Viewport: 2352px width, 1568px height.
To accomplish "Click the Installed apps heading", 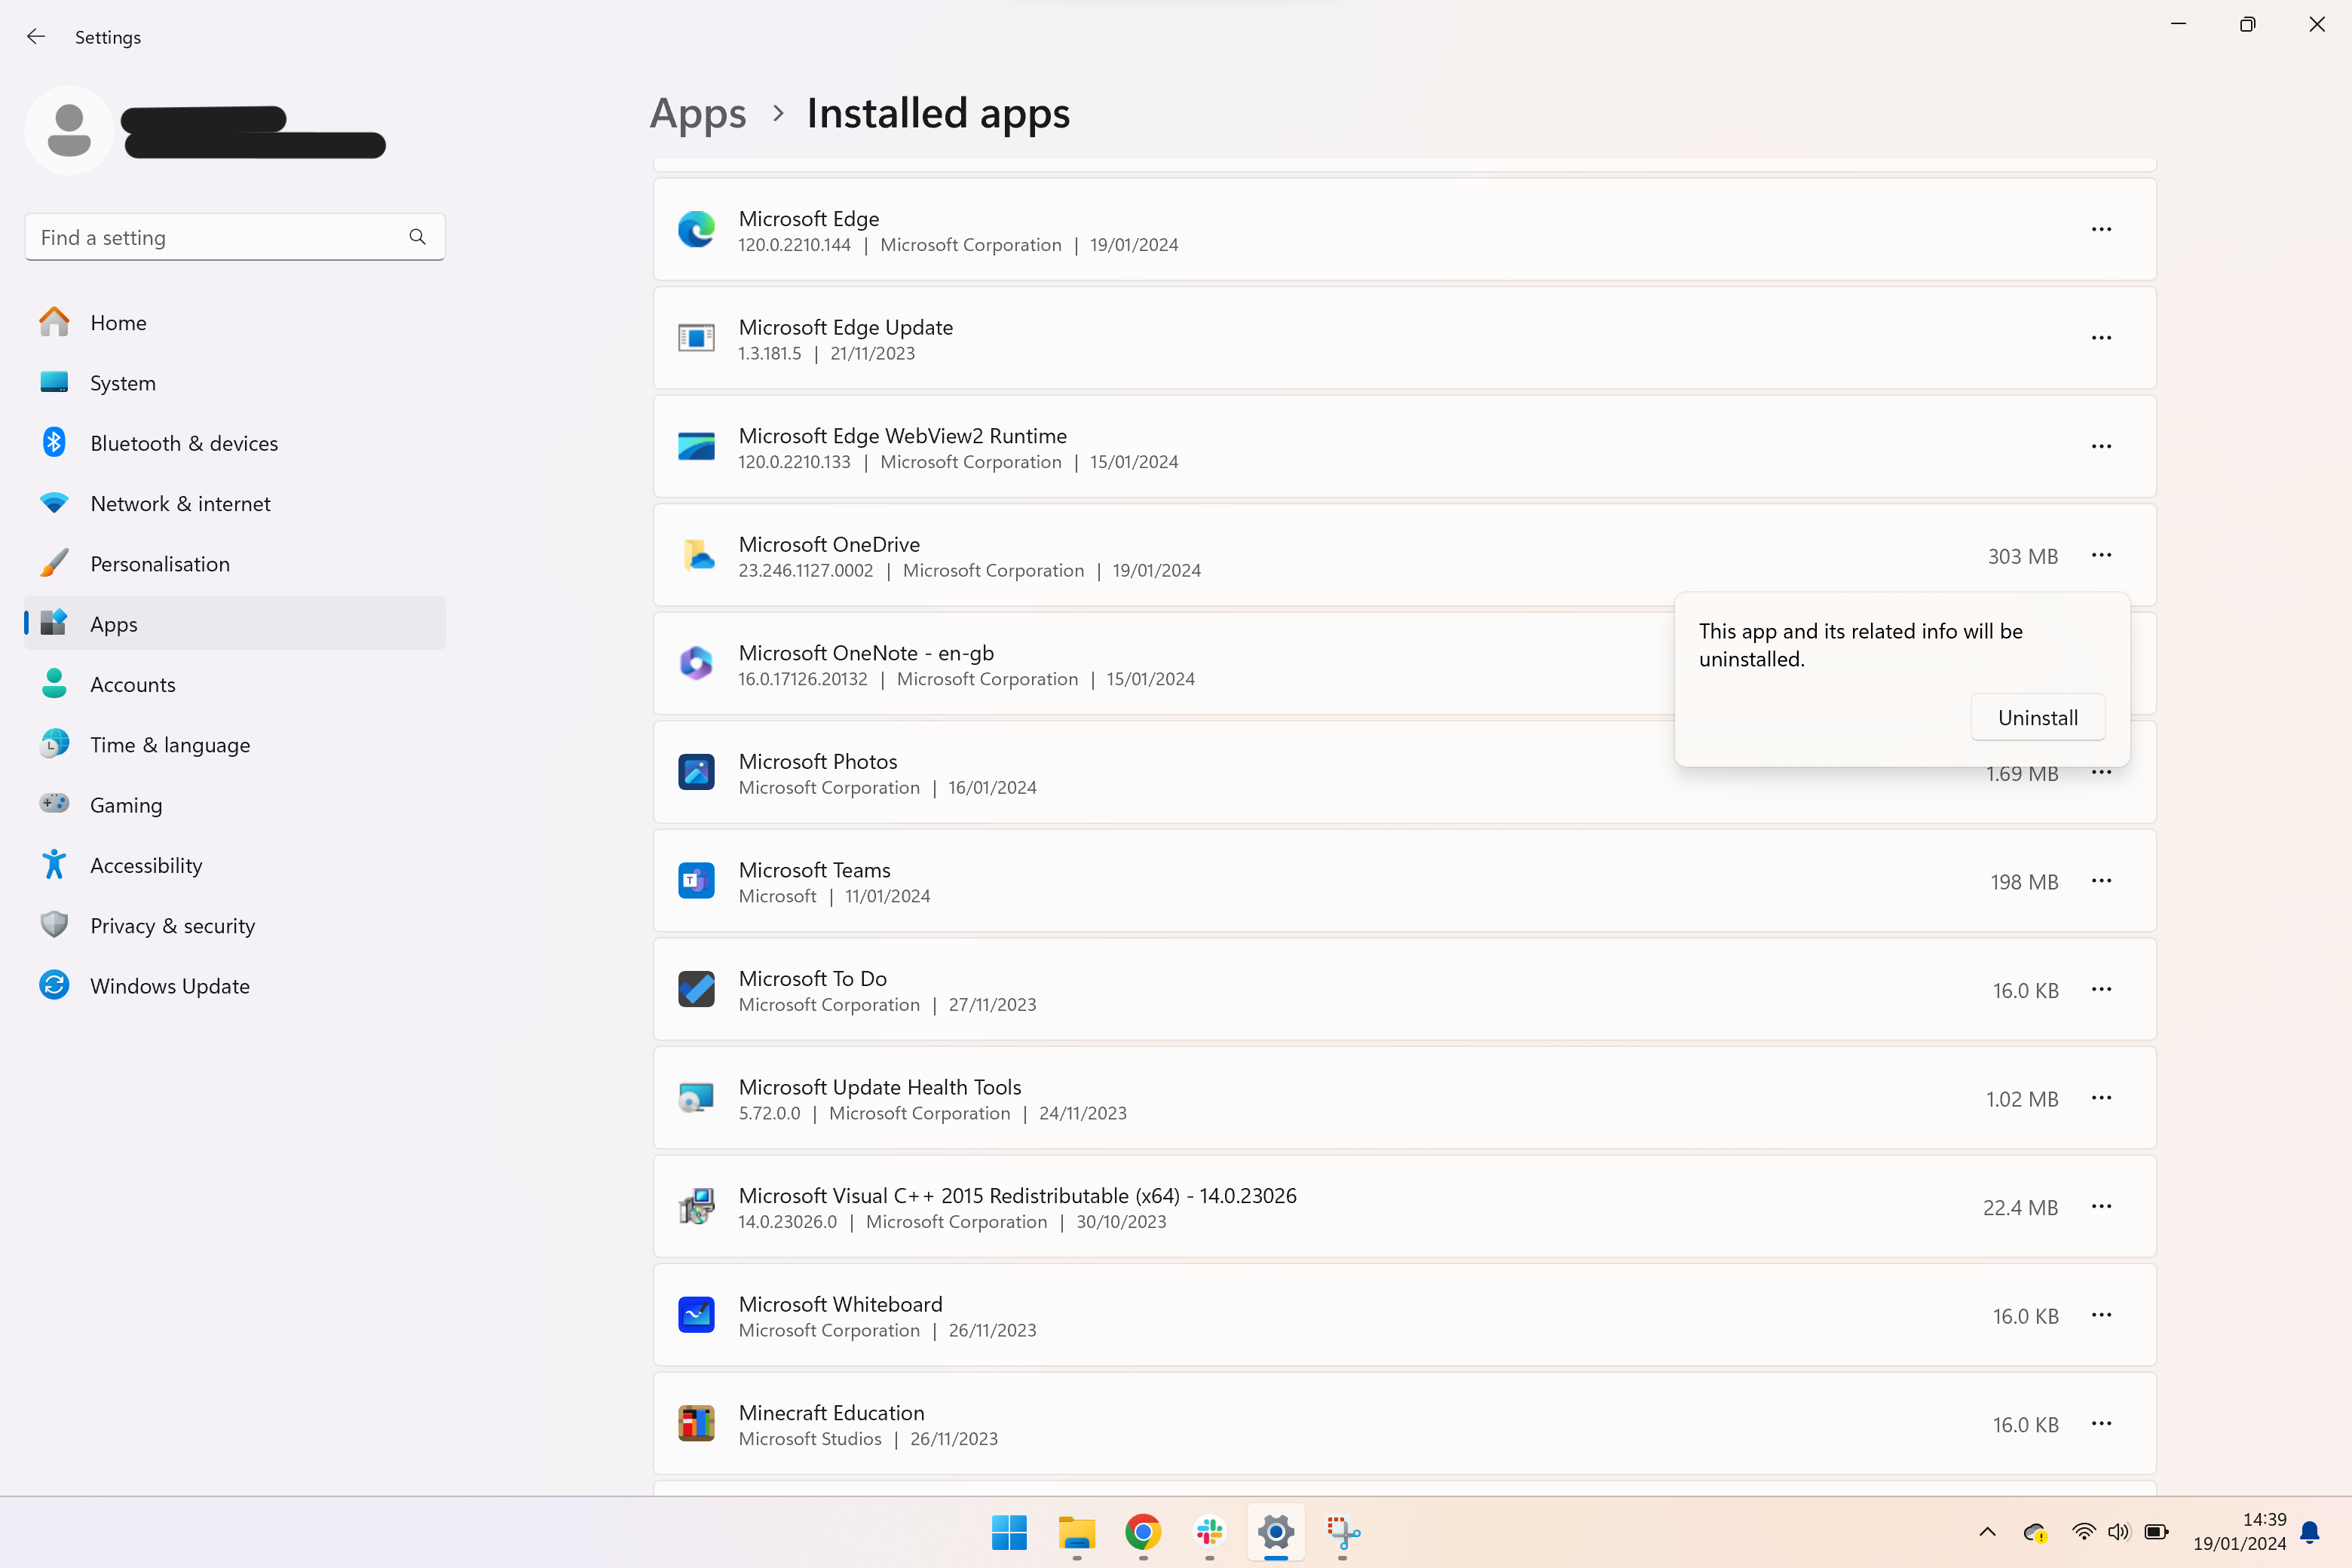I will [938, 113].
